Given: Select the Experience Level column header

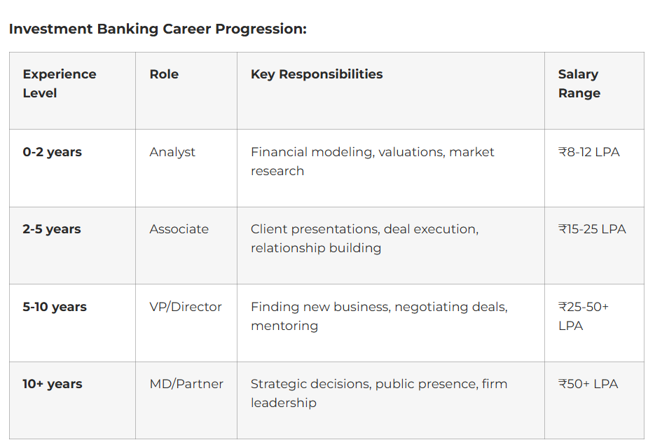Looking at the screenshot, I should pos(60,83).
